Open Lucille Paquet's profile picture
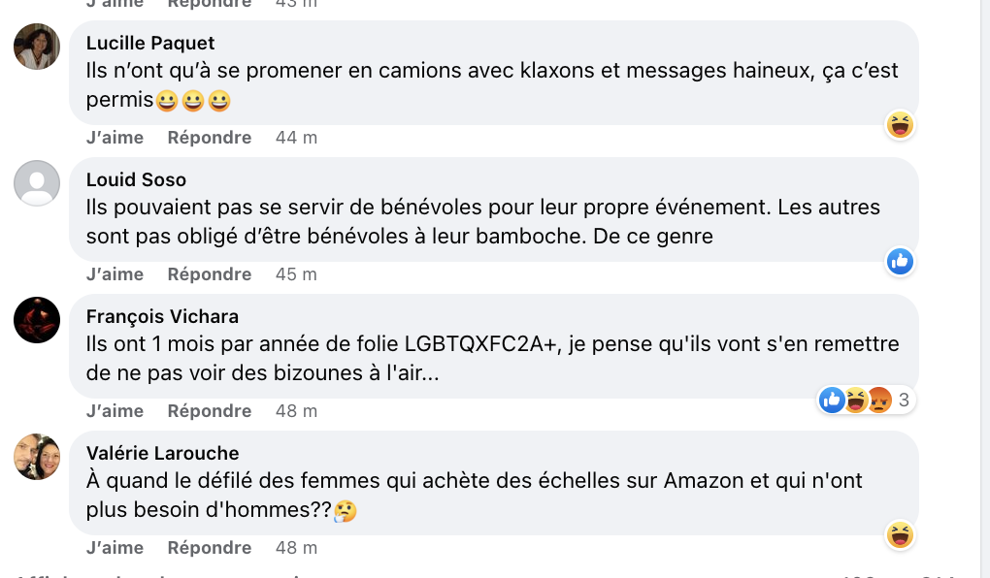This screenshot has width=990, height=578. coord(37,47)
